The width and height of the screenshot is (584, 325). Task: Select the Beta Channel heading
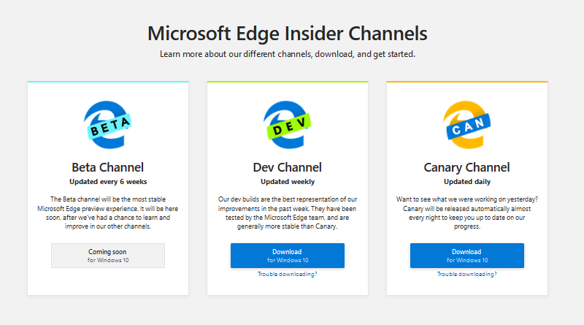point(107,167)
